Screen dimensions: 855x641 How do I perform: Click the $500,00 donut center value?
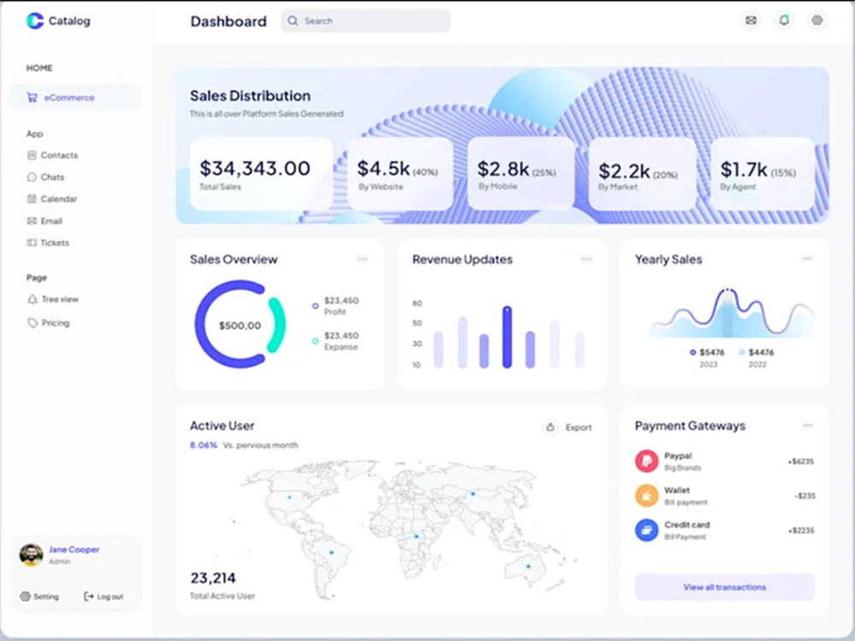tap(240, 326)
